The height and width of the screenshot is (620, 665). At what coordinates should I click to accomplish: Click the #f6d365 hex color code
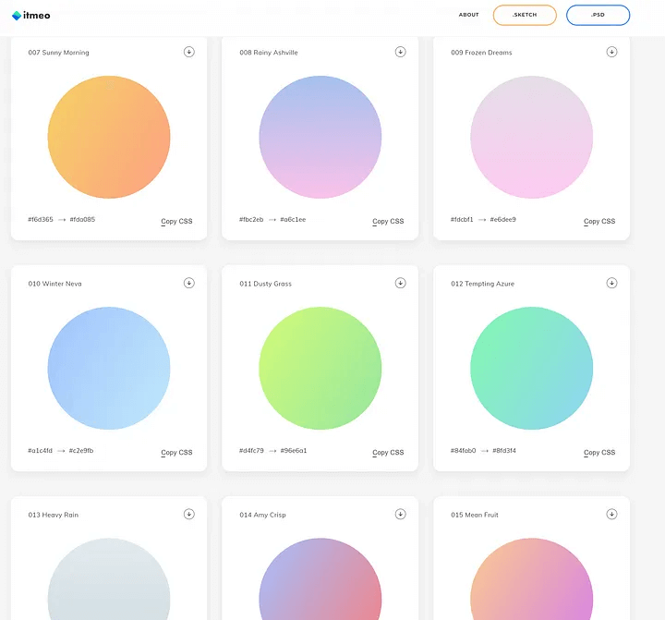[41, 219]
